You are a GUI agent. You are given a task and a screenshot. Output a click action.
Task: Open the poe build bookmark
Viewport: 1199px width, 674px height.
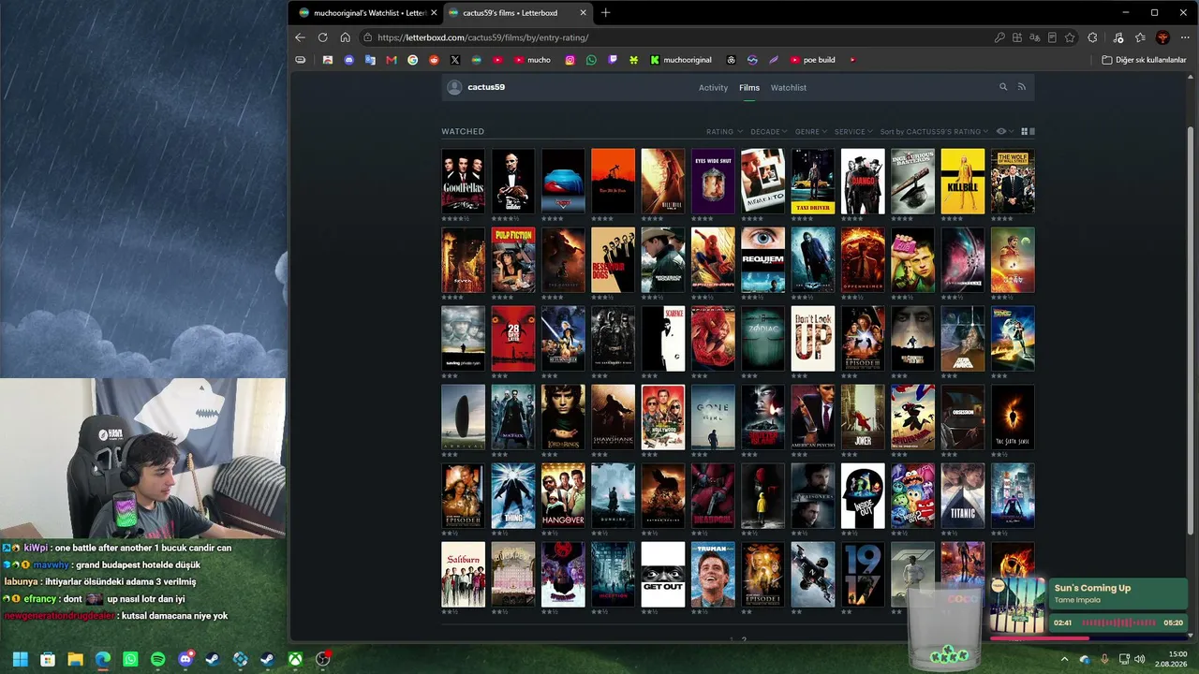pyautogui.click(x=812, y=60)
